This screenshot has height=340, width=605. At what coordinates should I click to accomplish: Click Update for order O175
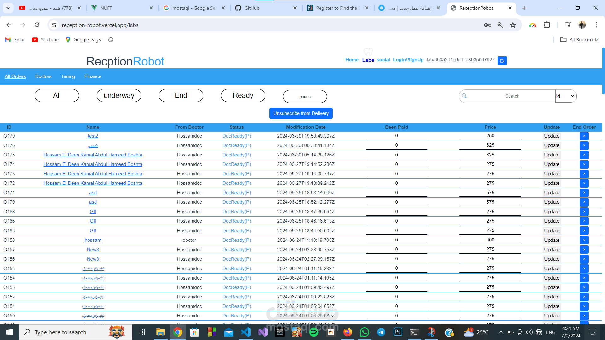(x=551, y=155)
